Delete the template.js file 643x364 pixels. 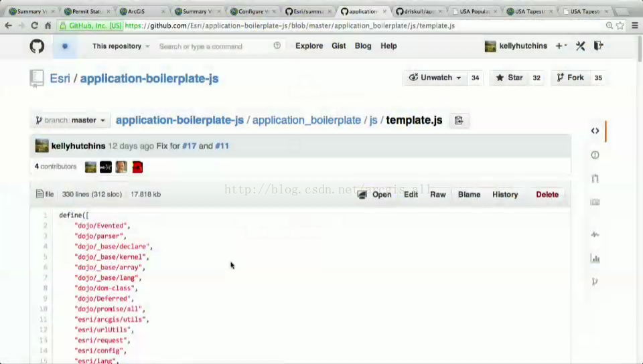[547, 195]
